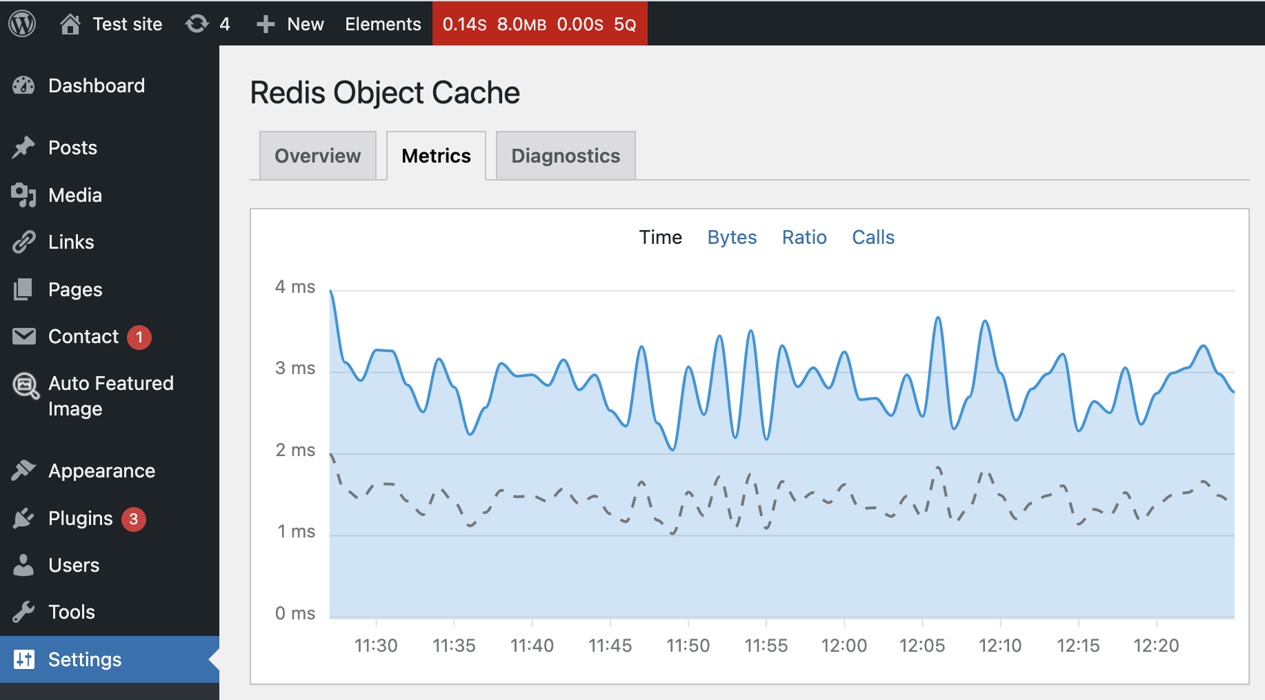Click the Pages document icon

tap(23, 289)
